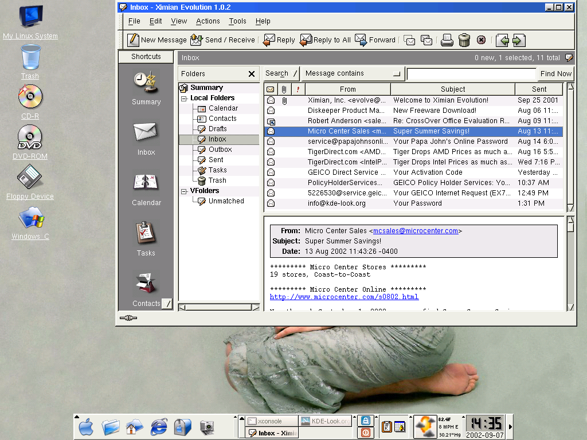Click the Copy message to folder icon

pyautogui.click(x=426, y=40)
